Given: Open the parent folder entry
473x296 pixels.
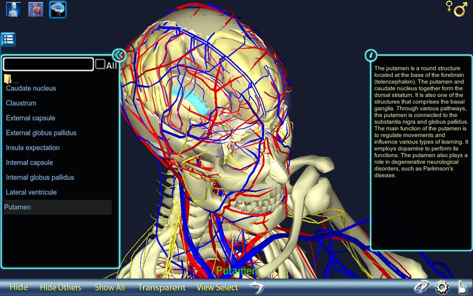Looking at the screenshot, I should (x=11, y=79).
